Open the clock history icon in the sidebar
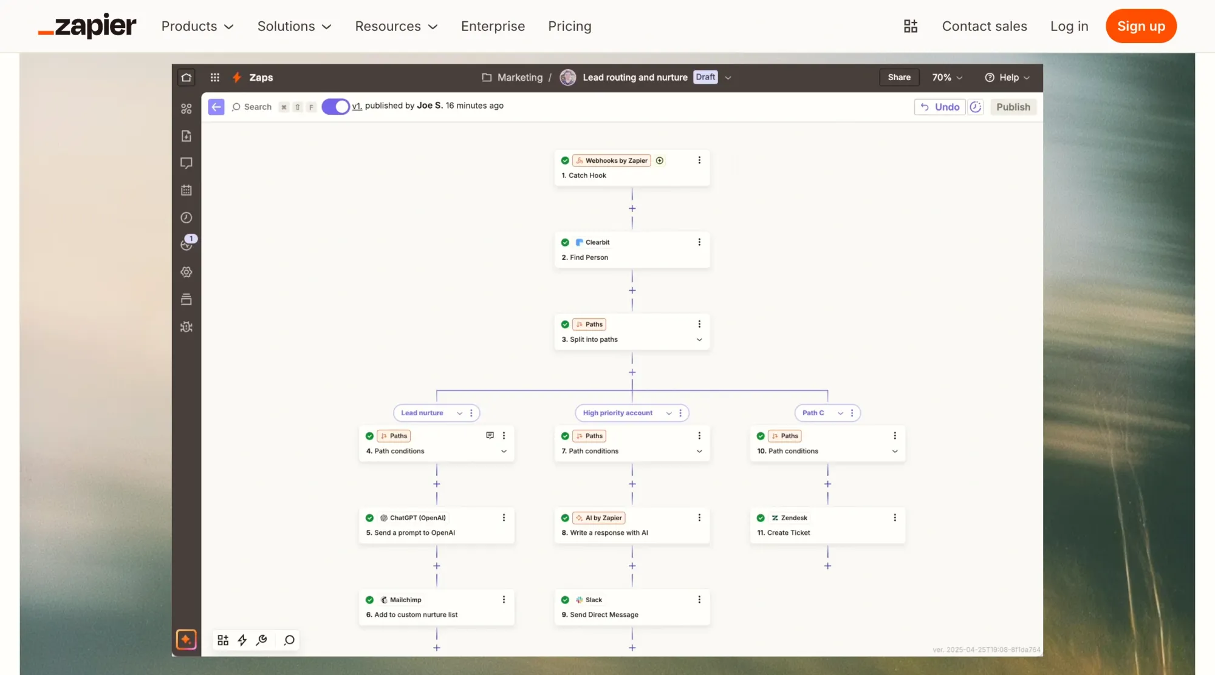Screen dimensions: 1215x675 pyautogui.click(x=187, y=217)
